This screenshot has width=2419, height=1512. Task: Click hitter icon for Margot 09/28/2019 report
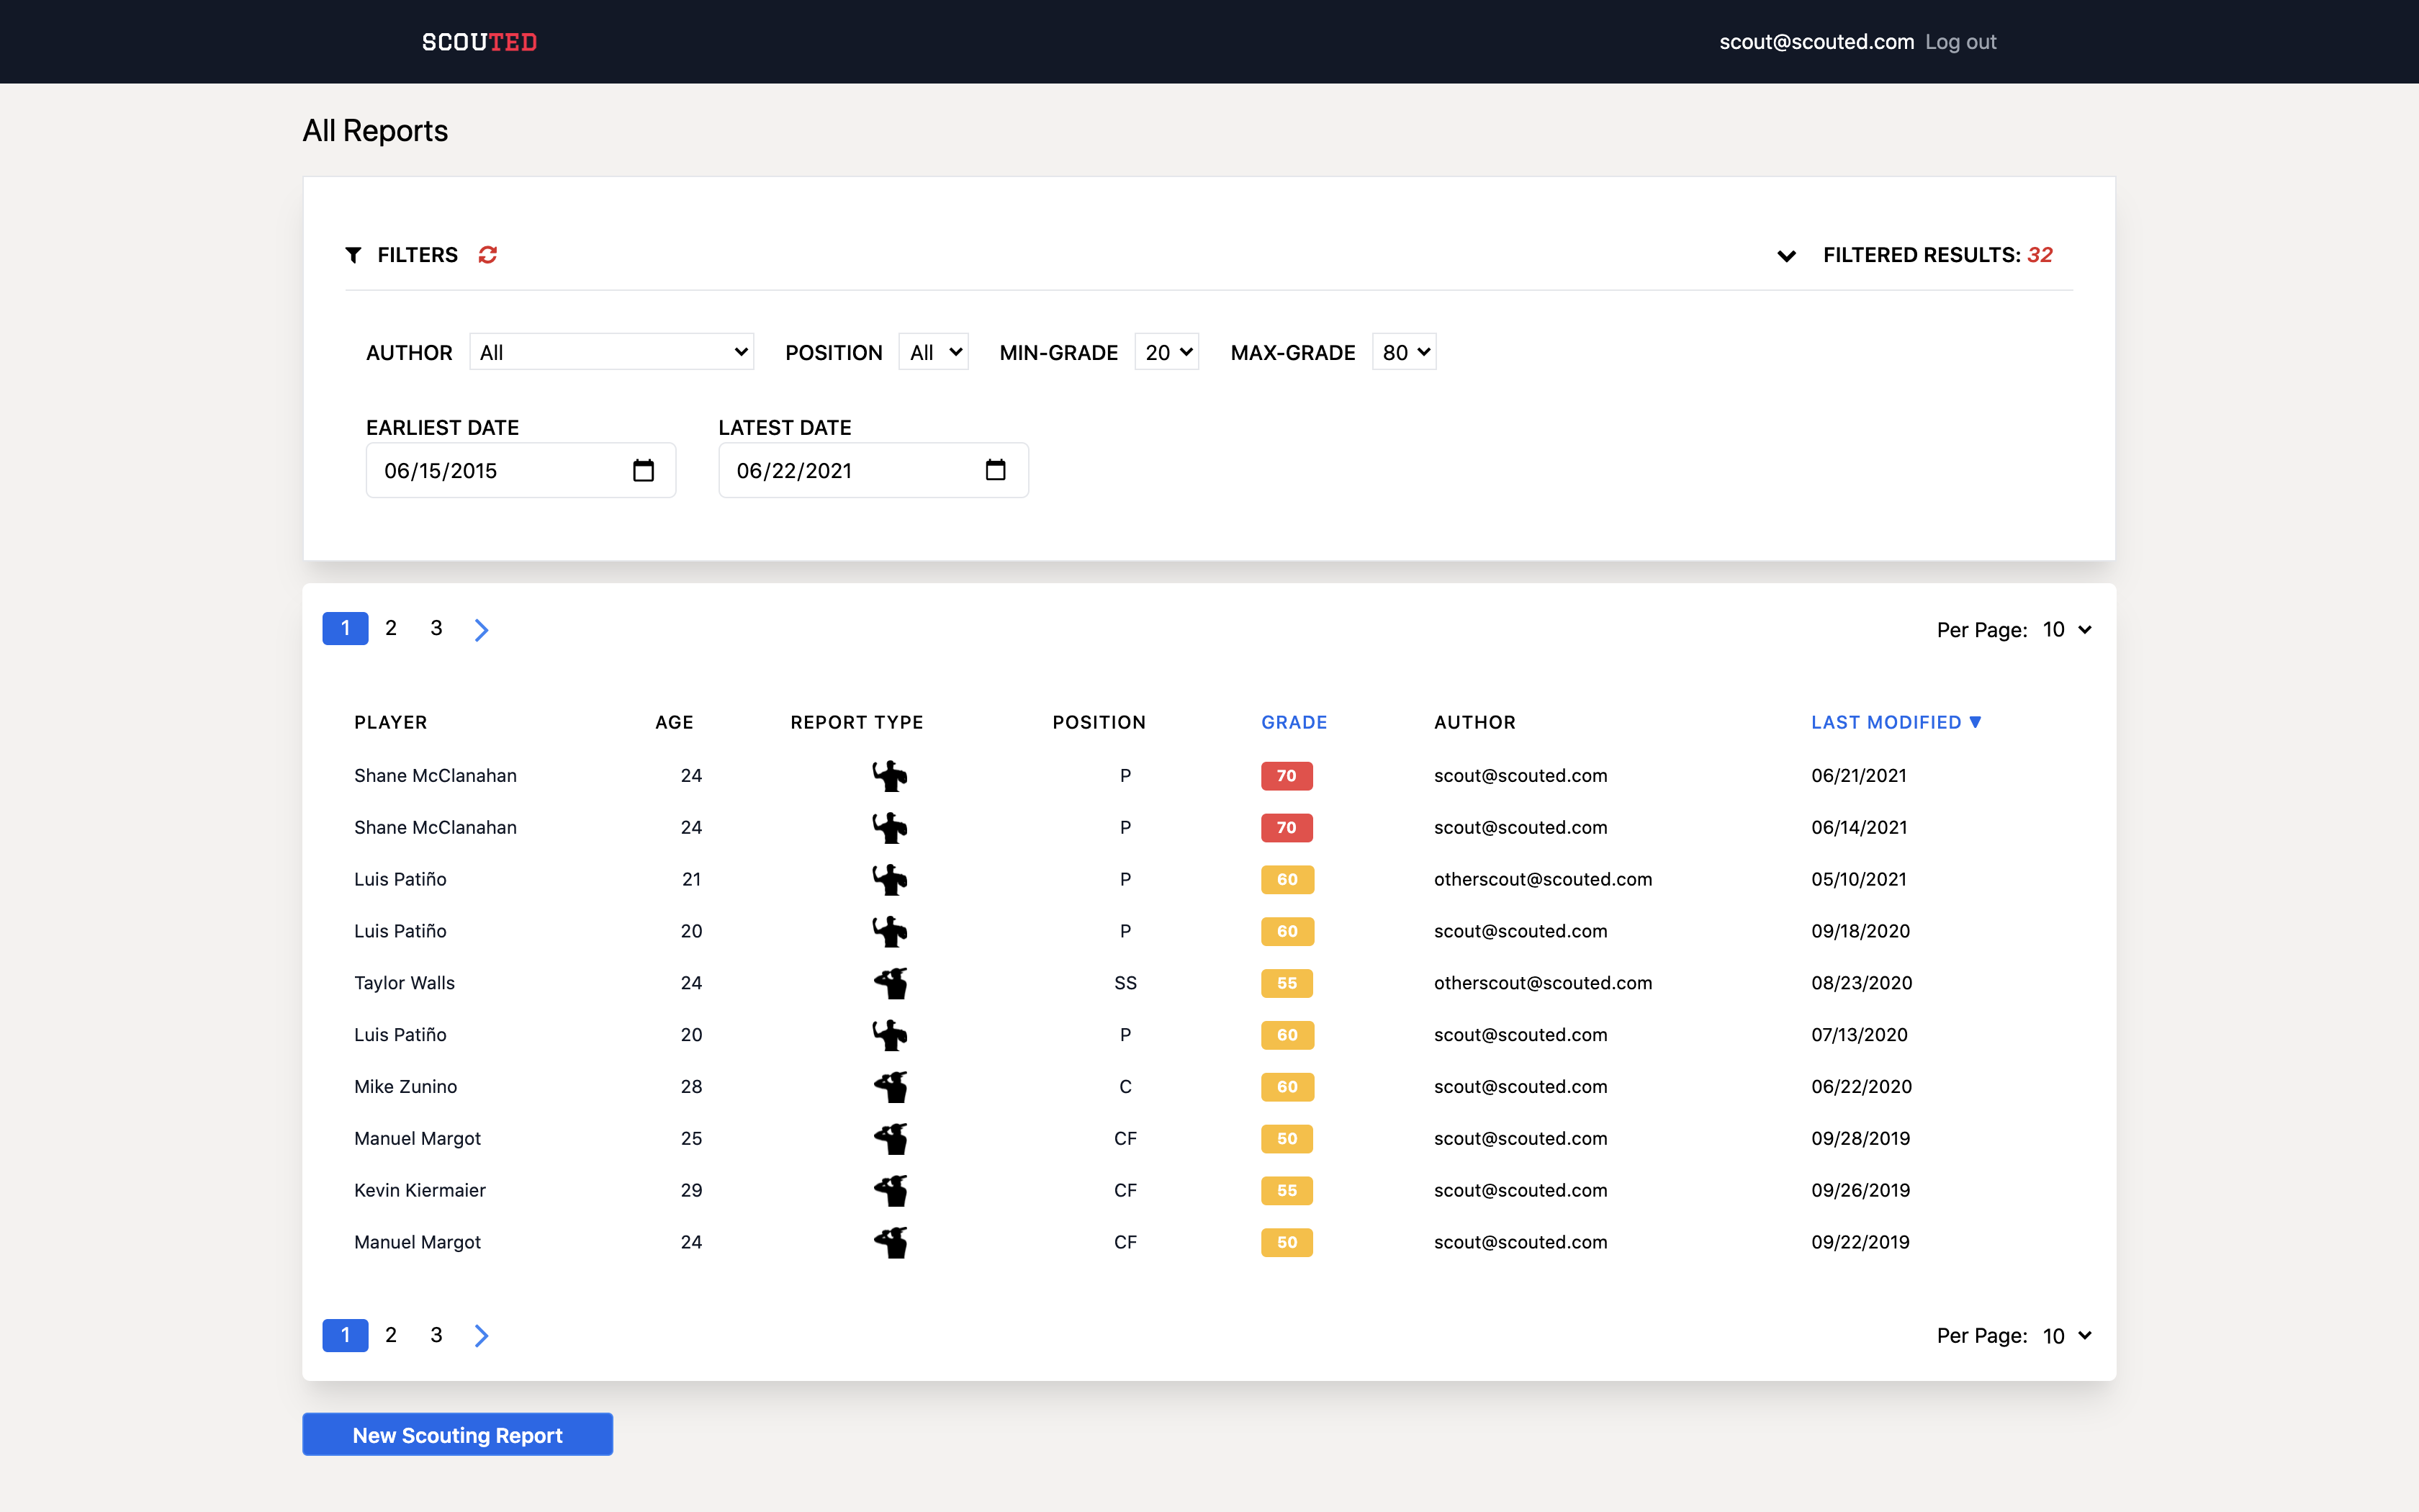(890, 1139)
